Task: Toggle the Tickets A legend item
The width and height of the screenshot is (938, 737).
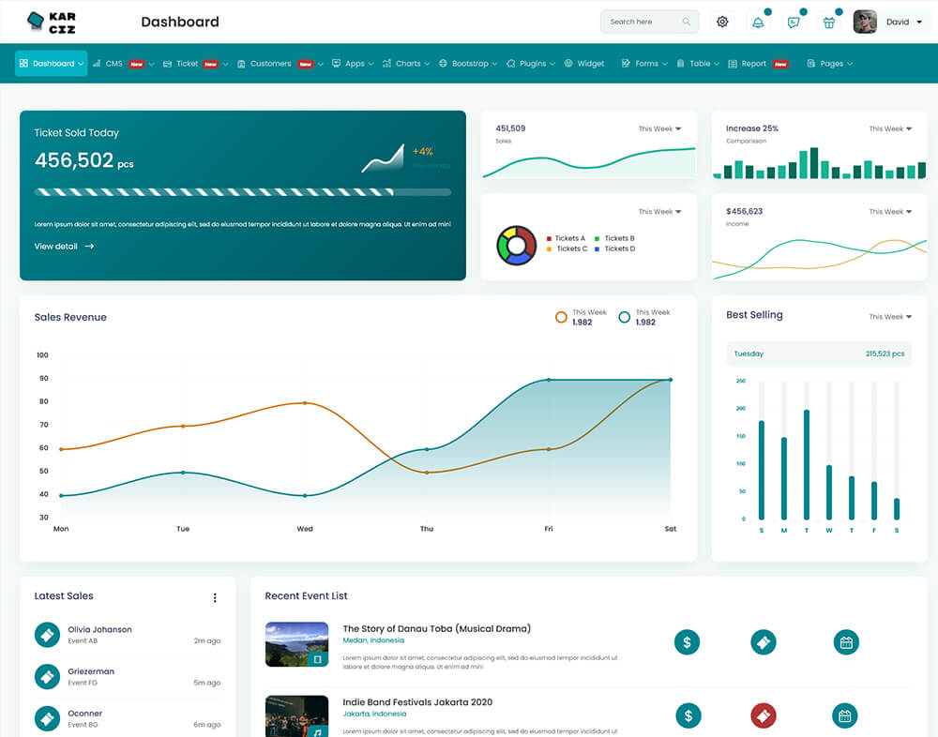Action: 565,238
